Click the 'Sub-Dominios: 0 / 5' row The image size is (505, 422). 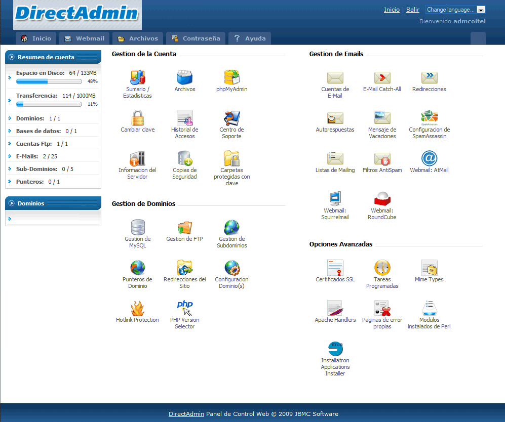click(x=53, y=169)
